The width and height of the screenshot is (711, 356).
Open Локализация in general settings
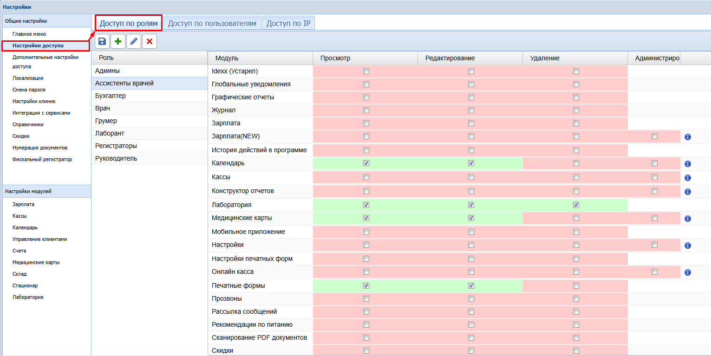click(28, 78)
